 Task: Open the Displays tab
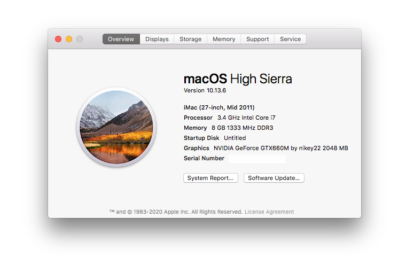pyautogui.click(x=157, y=39)
